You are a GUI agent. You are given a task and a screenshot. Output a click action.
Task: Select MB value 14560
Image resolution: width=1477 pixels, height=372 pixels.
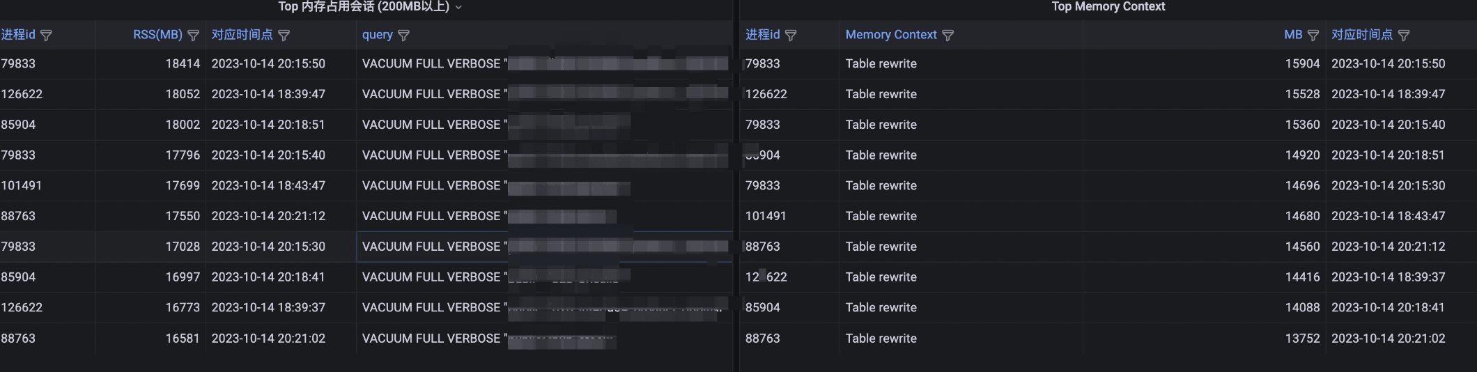point(1302,247)
